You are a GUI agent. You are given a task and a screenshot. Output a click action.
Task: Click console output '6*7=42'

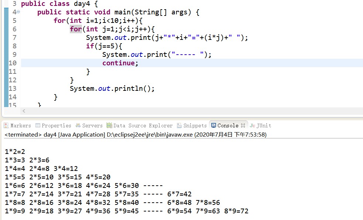coord(179,194)
